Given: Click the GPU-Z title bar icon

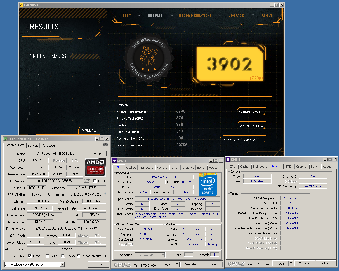Looking at the screenshot, I should coord(5,139).
